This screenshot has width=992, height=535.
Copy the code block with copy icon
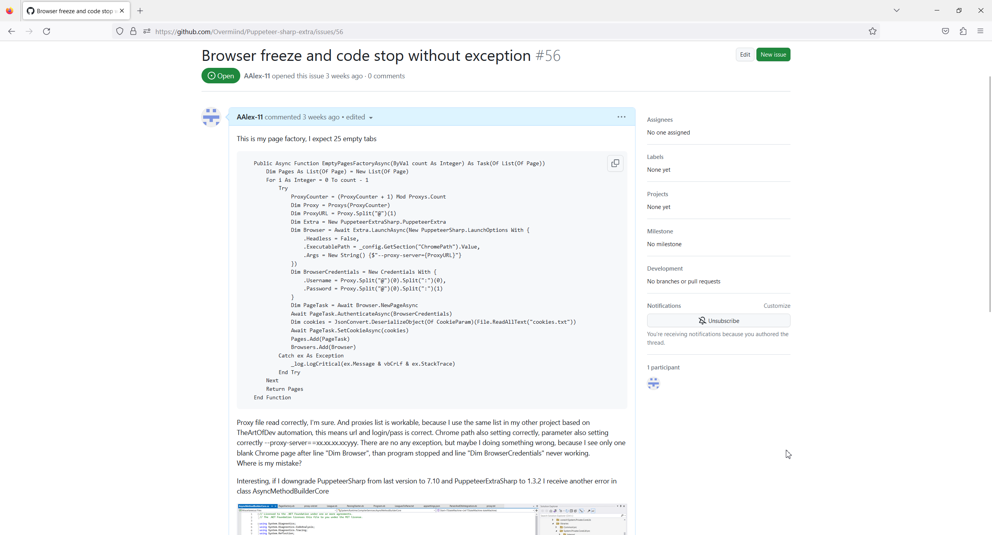tap(615, 163)
